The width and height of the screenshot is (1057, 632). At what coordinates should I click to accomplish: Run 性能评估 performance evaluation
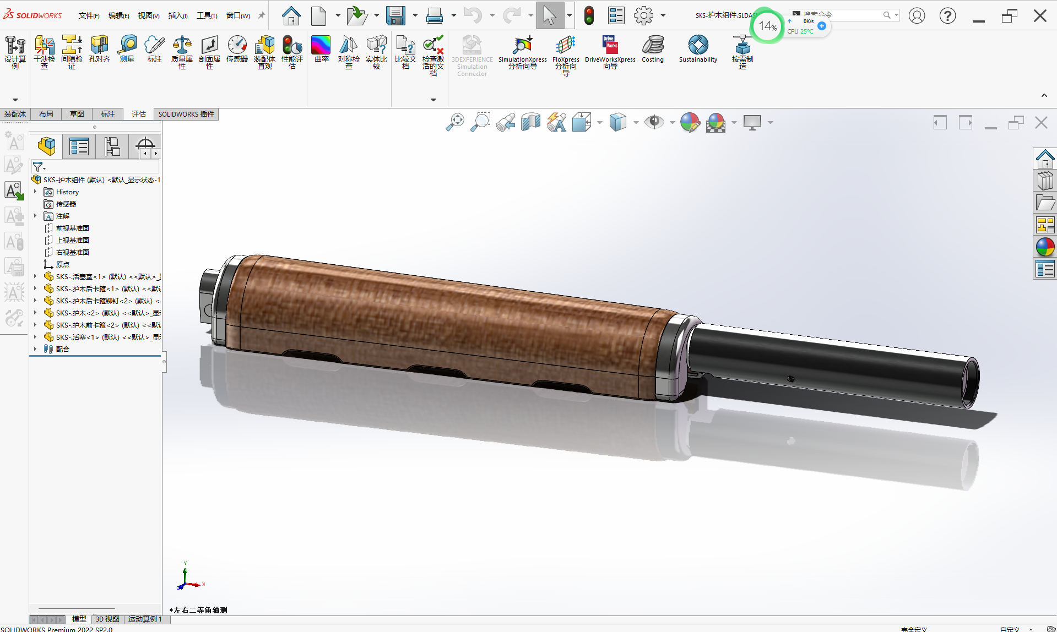(292, 52)
